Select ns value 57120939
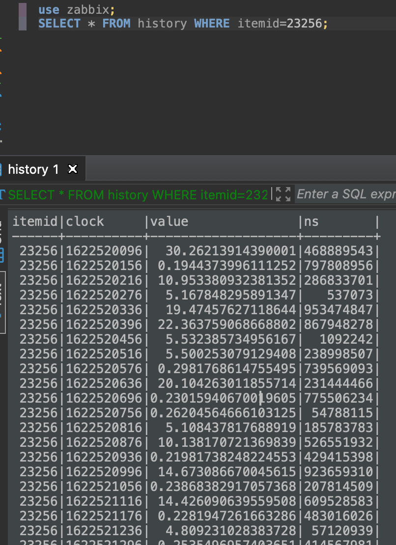This screenshot has height=545, width=396. pos(342,530)
